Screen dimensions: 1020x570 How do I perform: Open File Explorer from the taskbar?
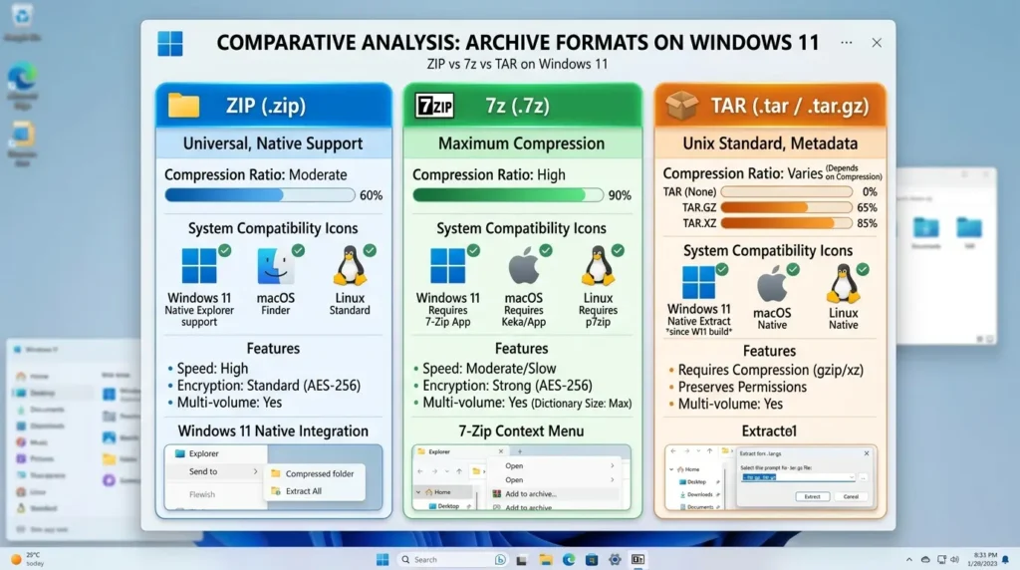coord(545,560)
